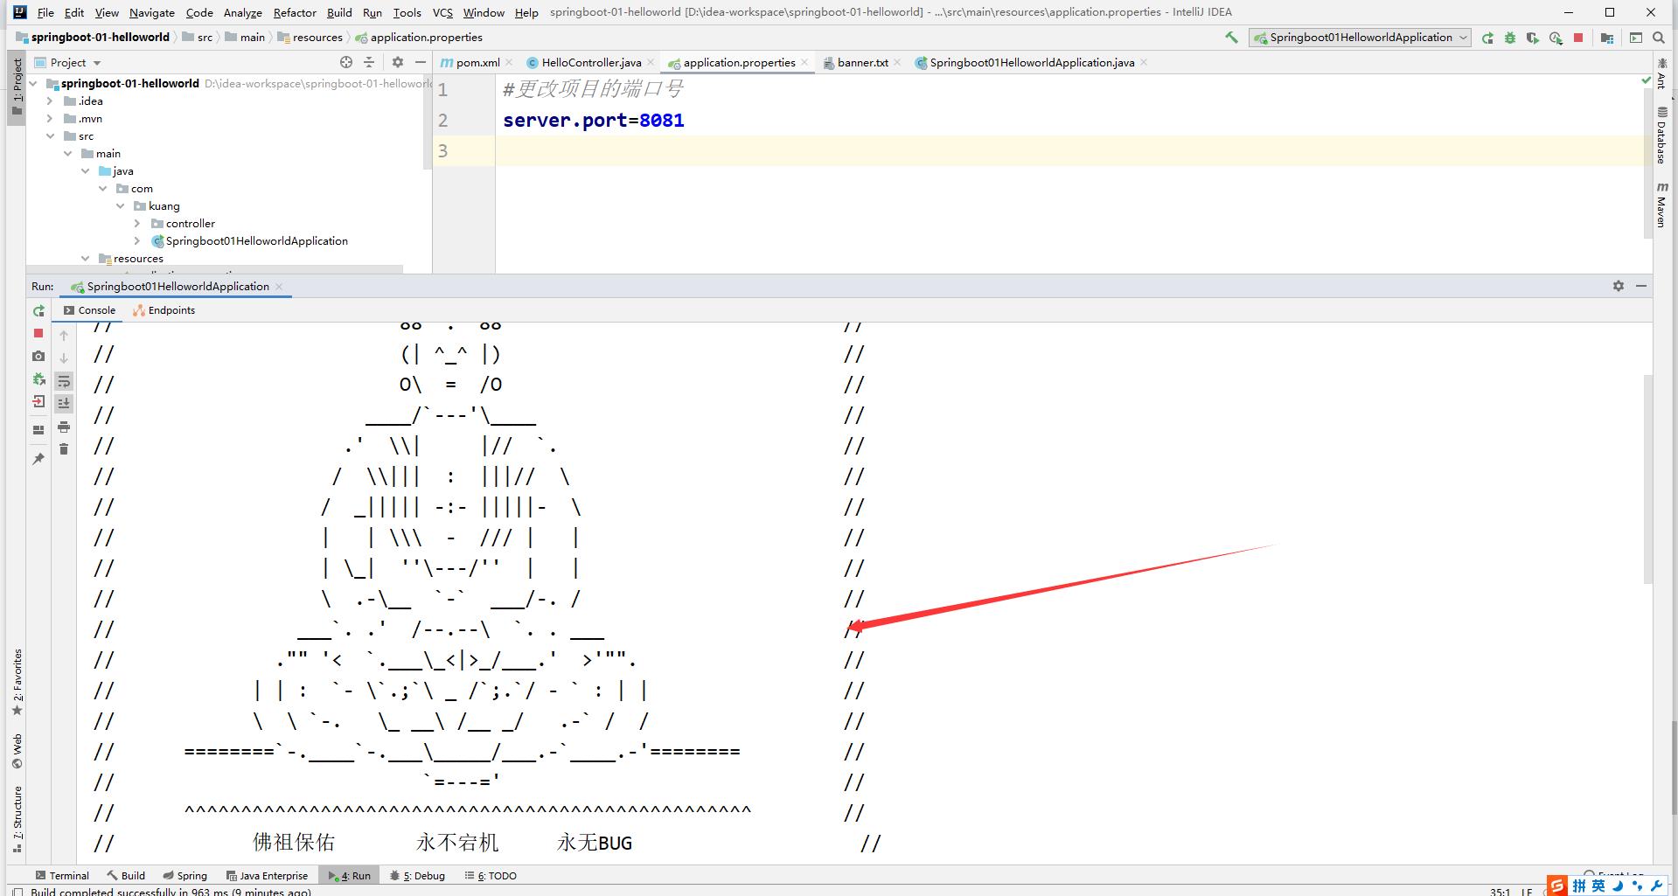Open the Terminal tool window
This screenshot has height=896, width=1678.
tap(61, 875)
